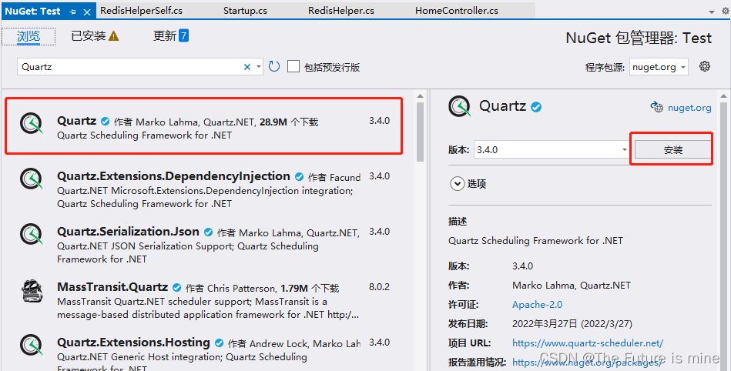Refresh the package search results

(274, 67)
